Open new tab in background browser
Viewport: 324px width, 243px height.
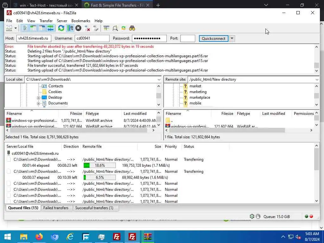click(158, 5)
